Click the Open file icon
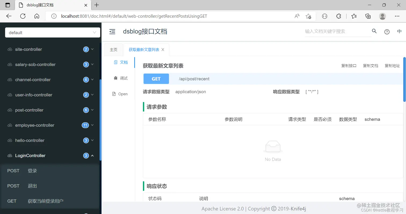Viewport: 406px width, 214px height. tap(120, 94)
